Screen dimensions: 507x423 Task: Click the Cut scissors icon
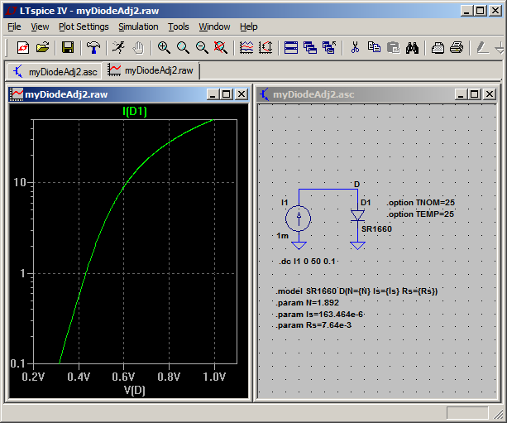pos(355,47)
